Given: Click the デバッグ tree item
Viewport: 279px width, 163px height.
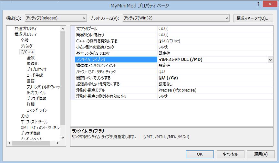Looking at the screenshot, I should pos(26,46).
